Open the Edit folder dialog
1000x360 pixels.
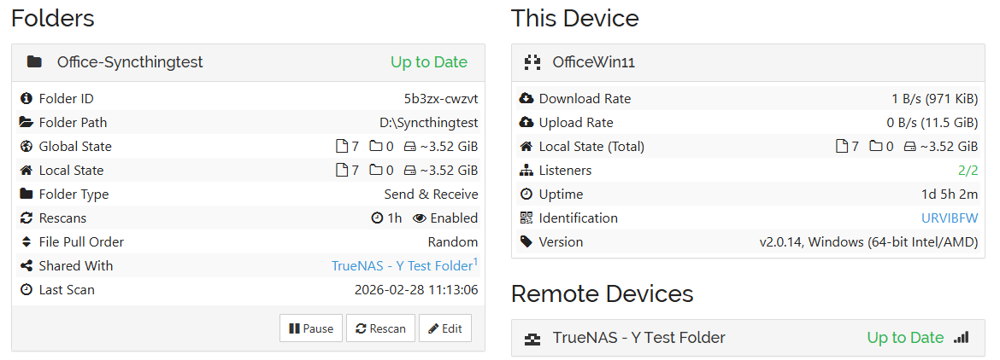pos(444,328)
